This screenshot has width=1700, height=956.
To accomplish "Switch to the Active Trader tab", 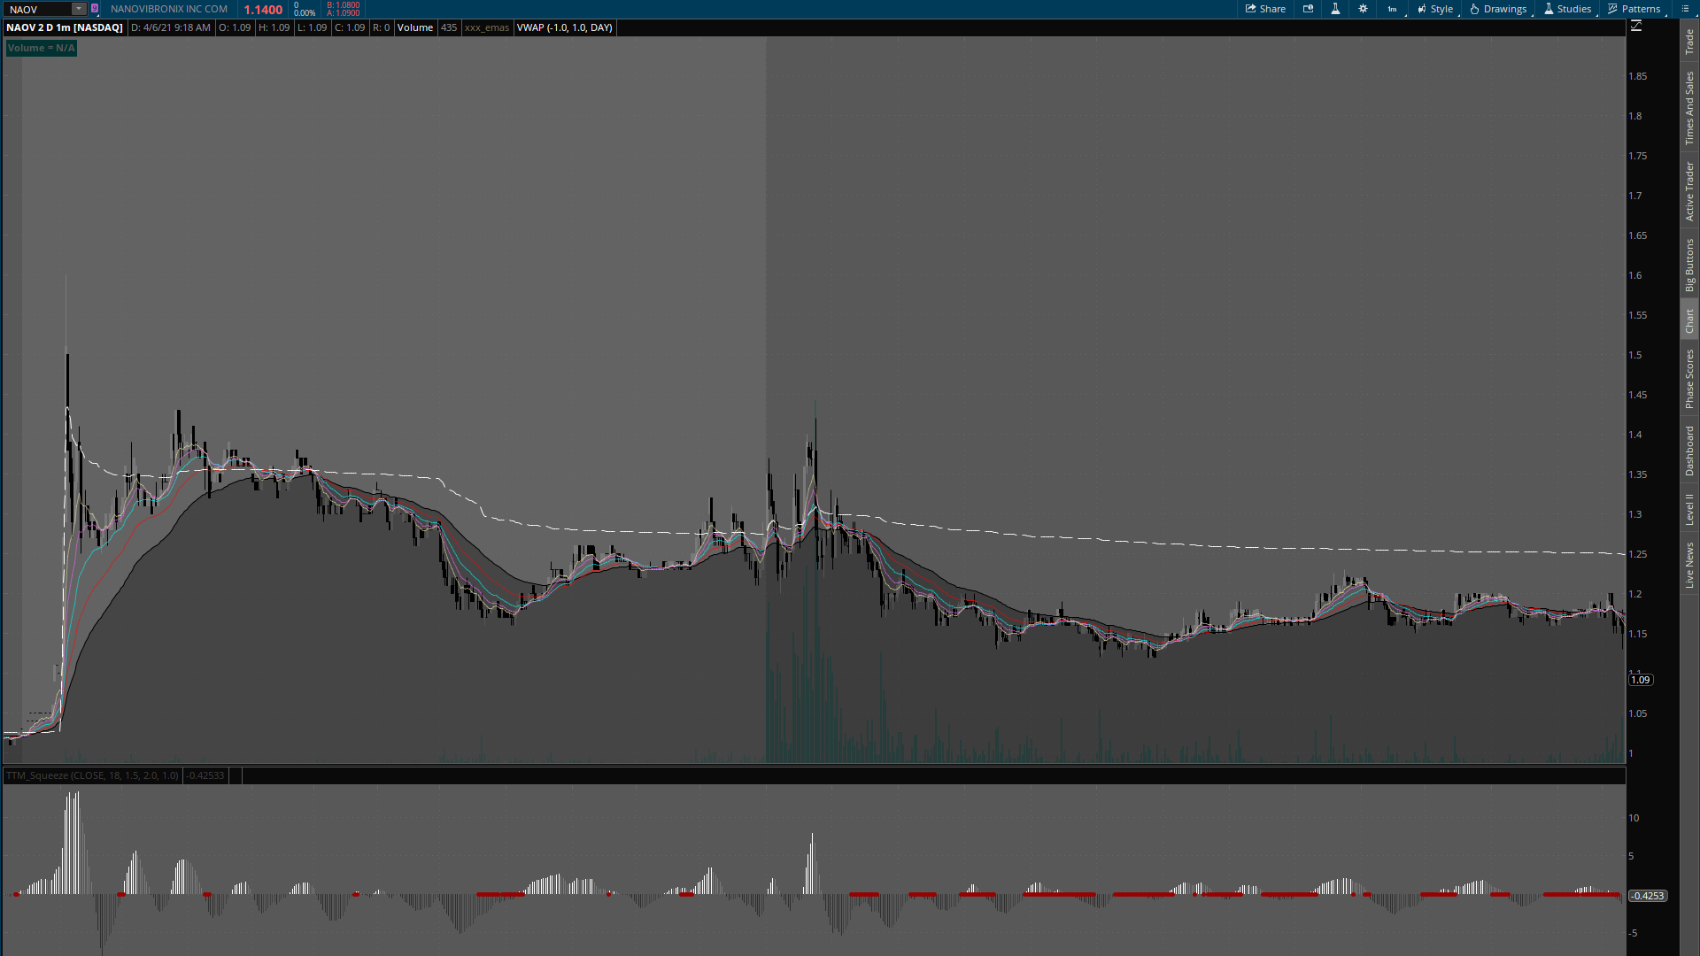I will (x=1689, y=191).
